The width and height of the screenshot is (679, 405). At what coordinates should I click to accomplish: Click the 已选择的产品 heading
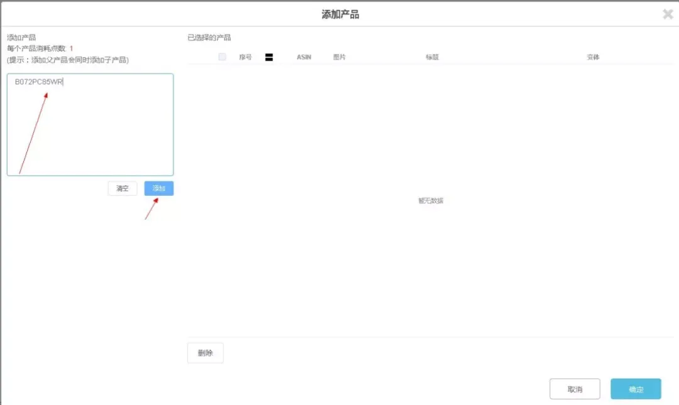[209, 38]
